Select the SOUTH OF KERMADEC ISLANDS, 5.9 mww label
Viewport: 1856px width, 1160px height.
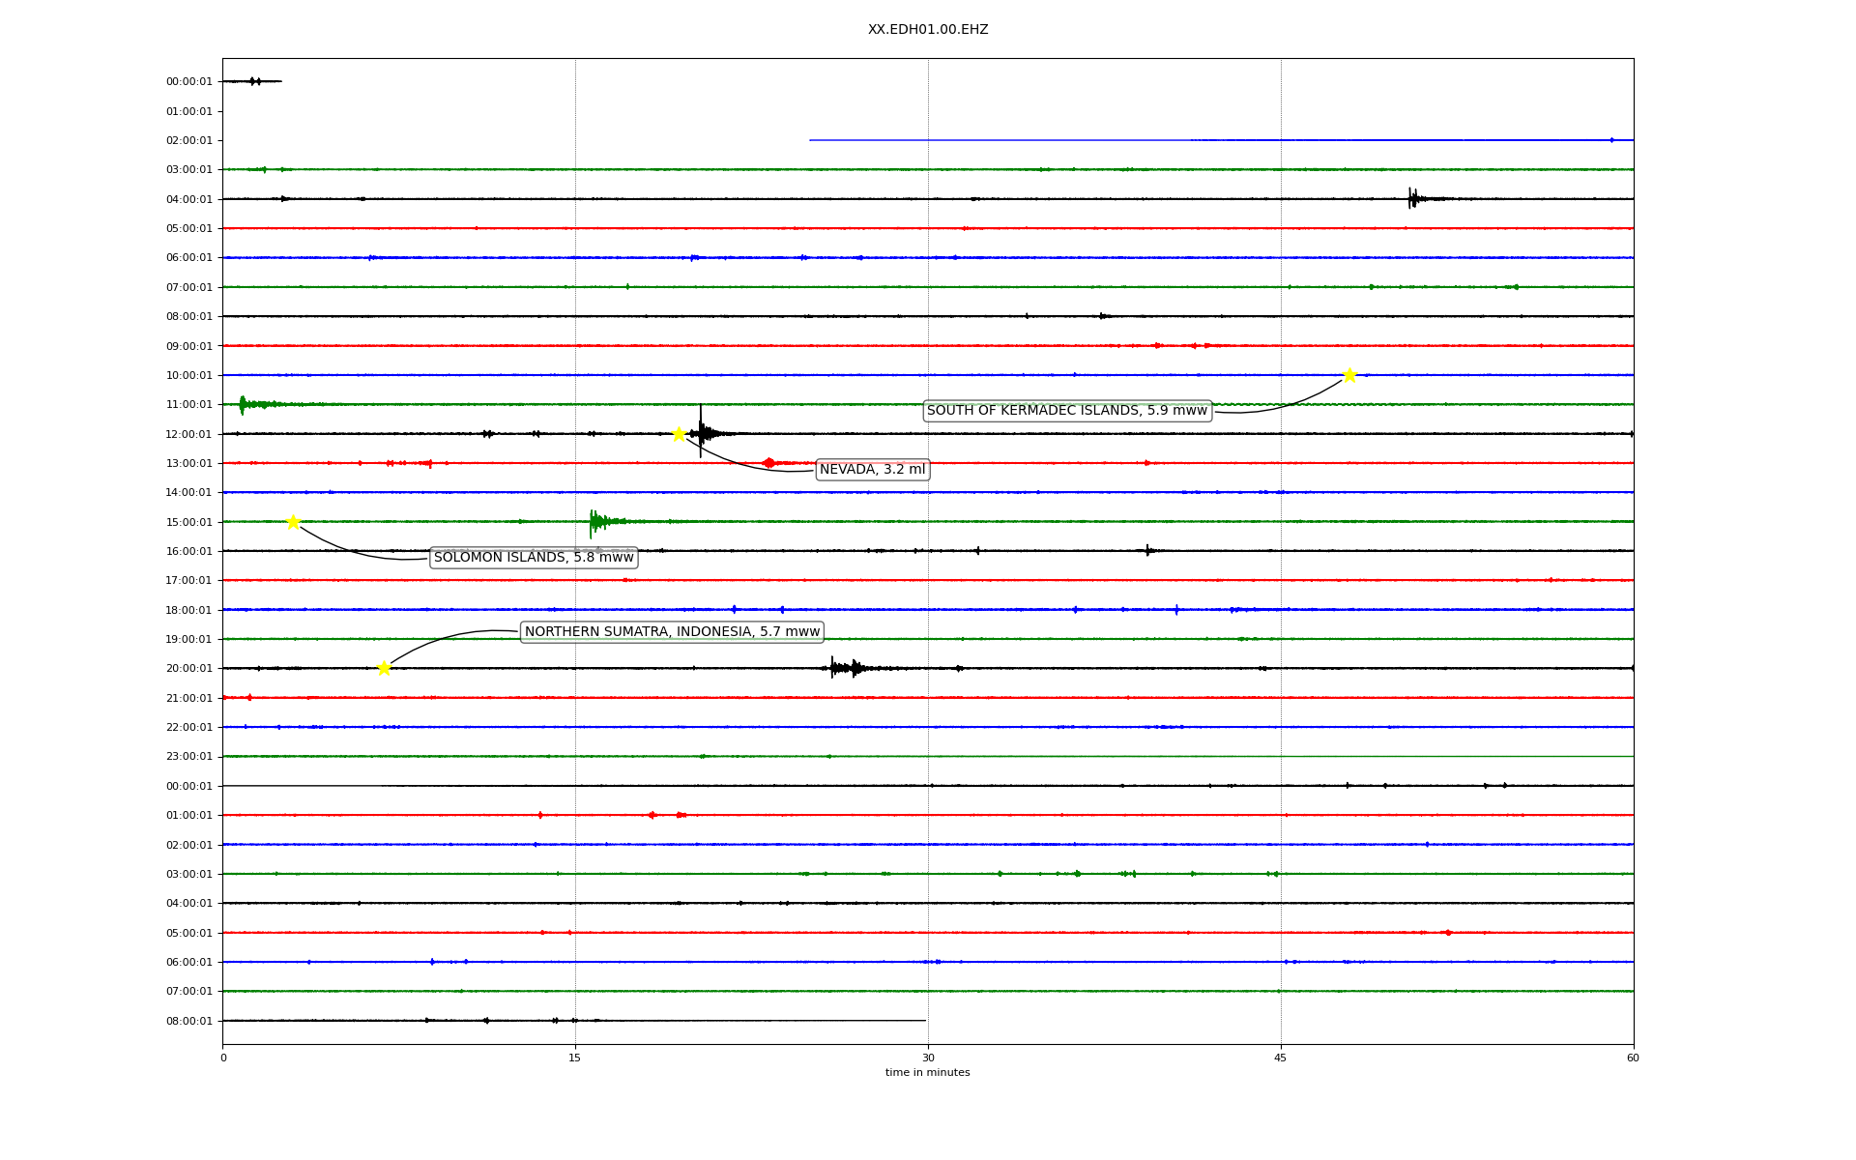(1067, 411)
